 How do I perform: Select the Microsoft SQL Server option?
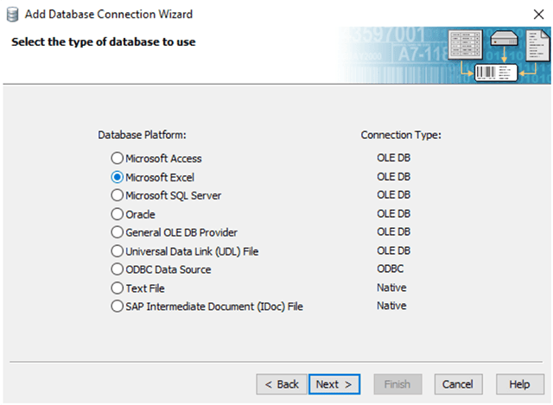click(x=118, y=195)
